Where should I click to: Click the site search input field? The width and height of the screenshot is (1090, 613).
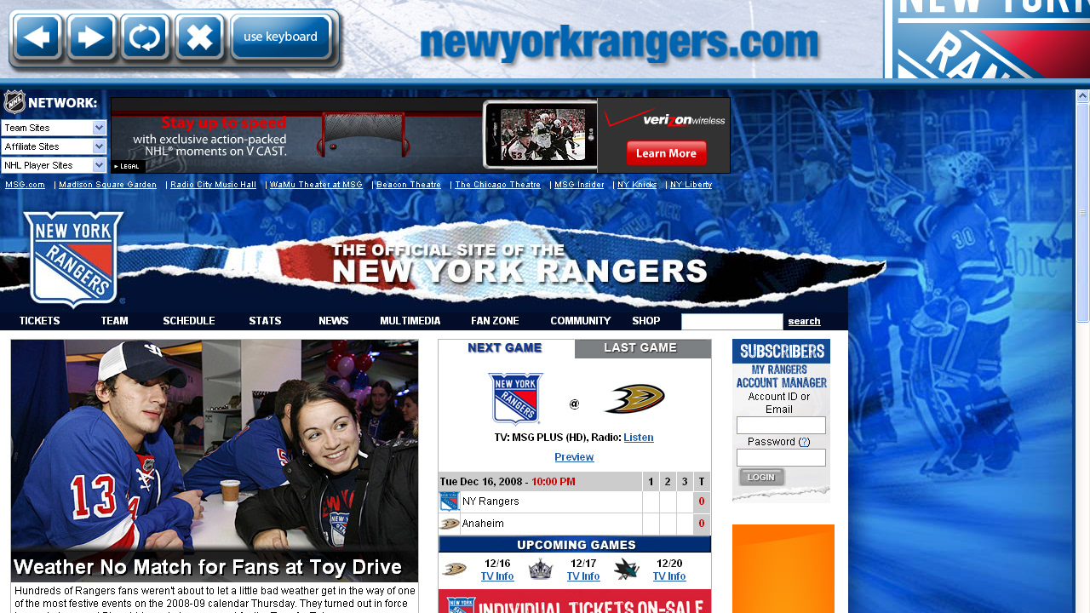pos(732,322)
